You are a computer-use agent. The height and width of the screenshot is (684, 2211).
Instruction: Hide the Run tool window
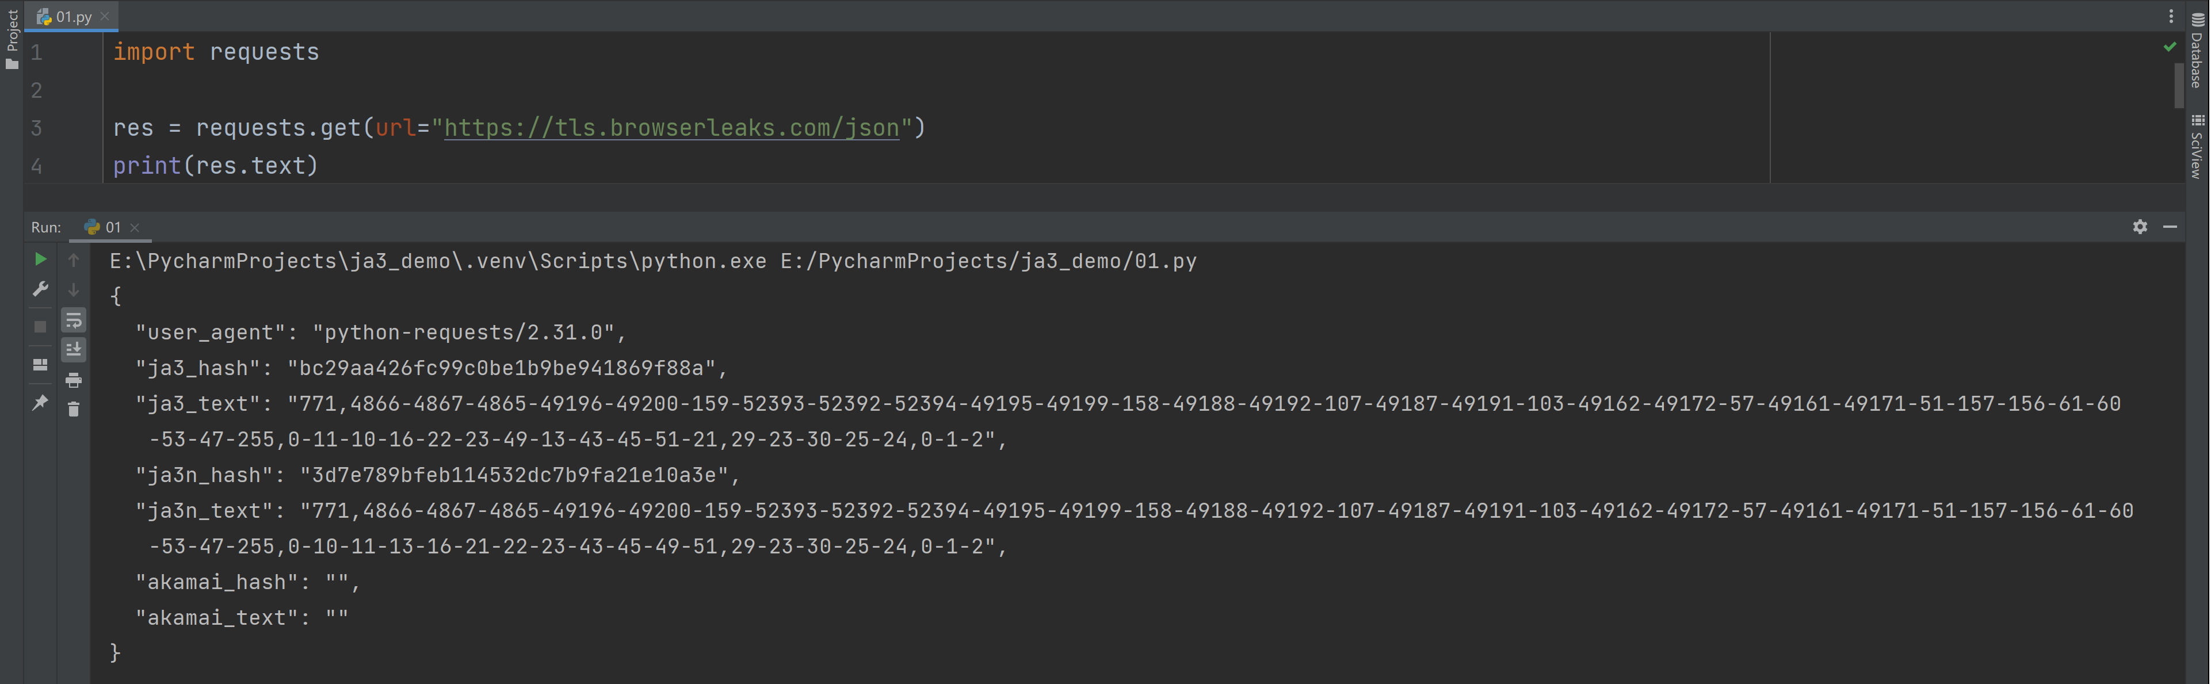(2170, 227)
